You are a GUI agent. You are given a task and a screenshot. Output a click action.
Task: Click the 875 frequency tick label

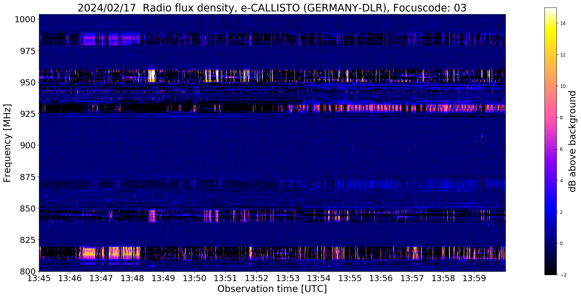click(28, 177)
